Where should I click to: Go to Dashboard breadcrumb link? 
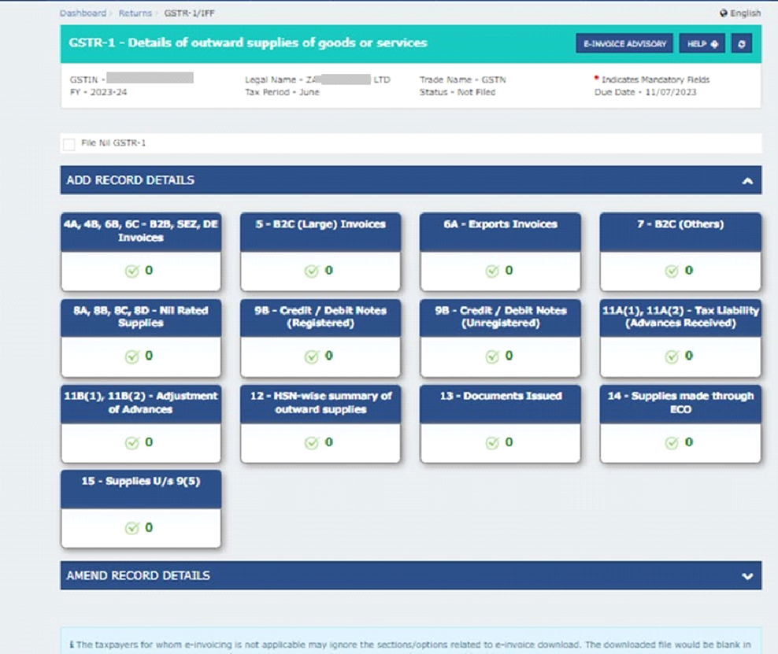coord(82,13)
